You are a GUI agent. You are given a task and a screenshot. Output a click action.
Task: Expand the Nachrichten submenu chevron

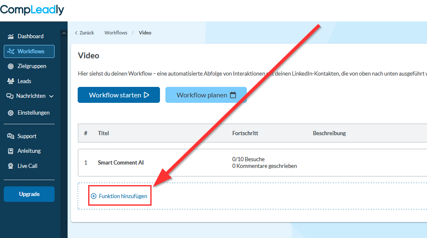coord(52,96)
